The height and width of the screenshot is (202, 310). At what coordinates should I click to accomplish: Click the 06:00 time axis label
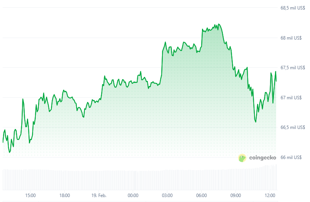(x=201, y=196)
